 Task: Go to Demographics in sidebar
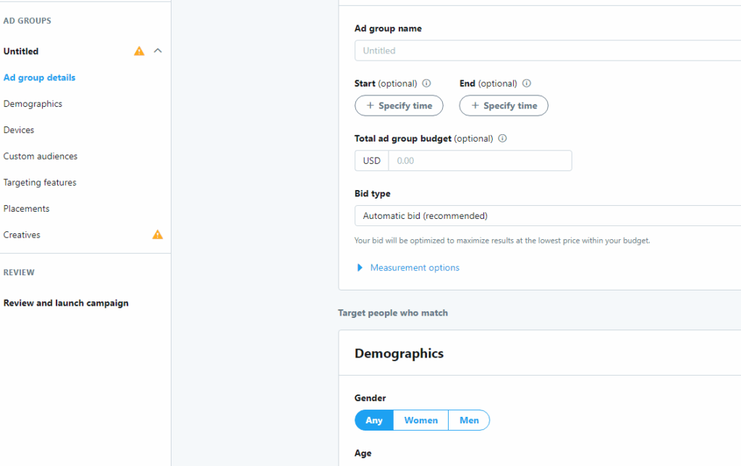click(33, 104)
